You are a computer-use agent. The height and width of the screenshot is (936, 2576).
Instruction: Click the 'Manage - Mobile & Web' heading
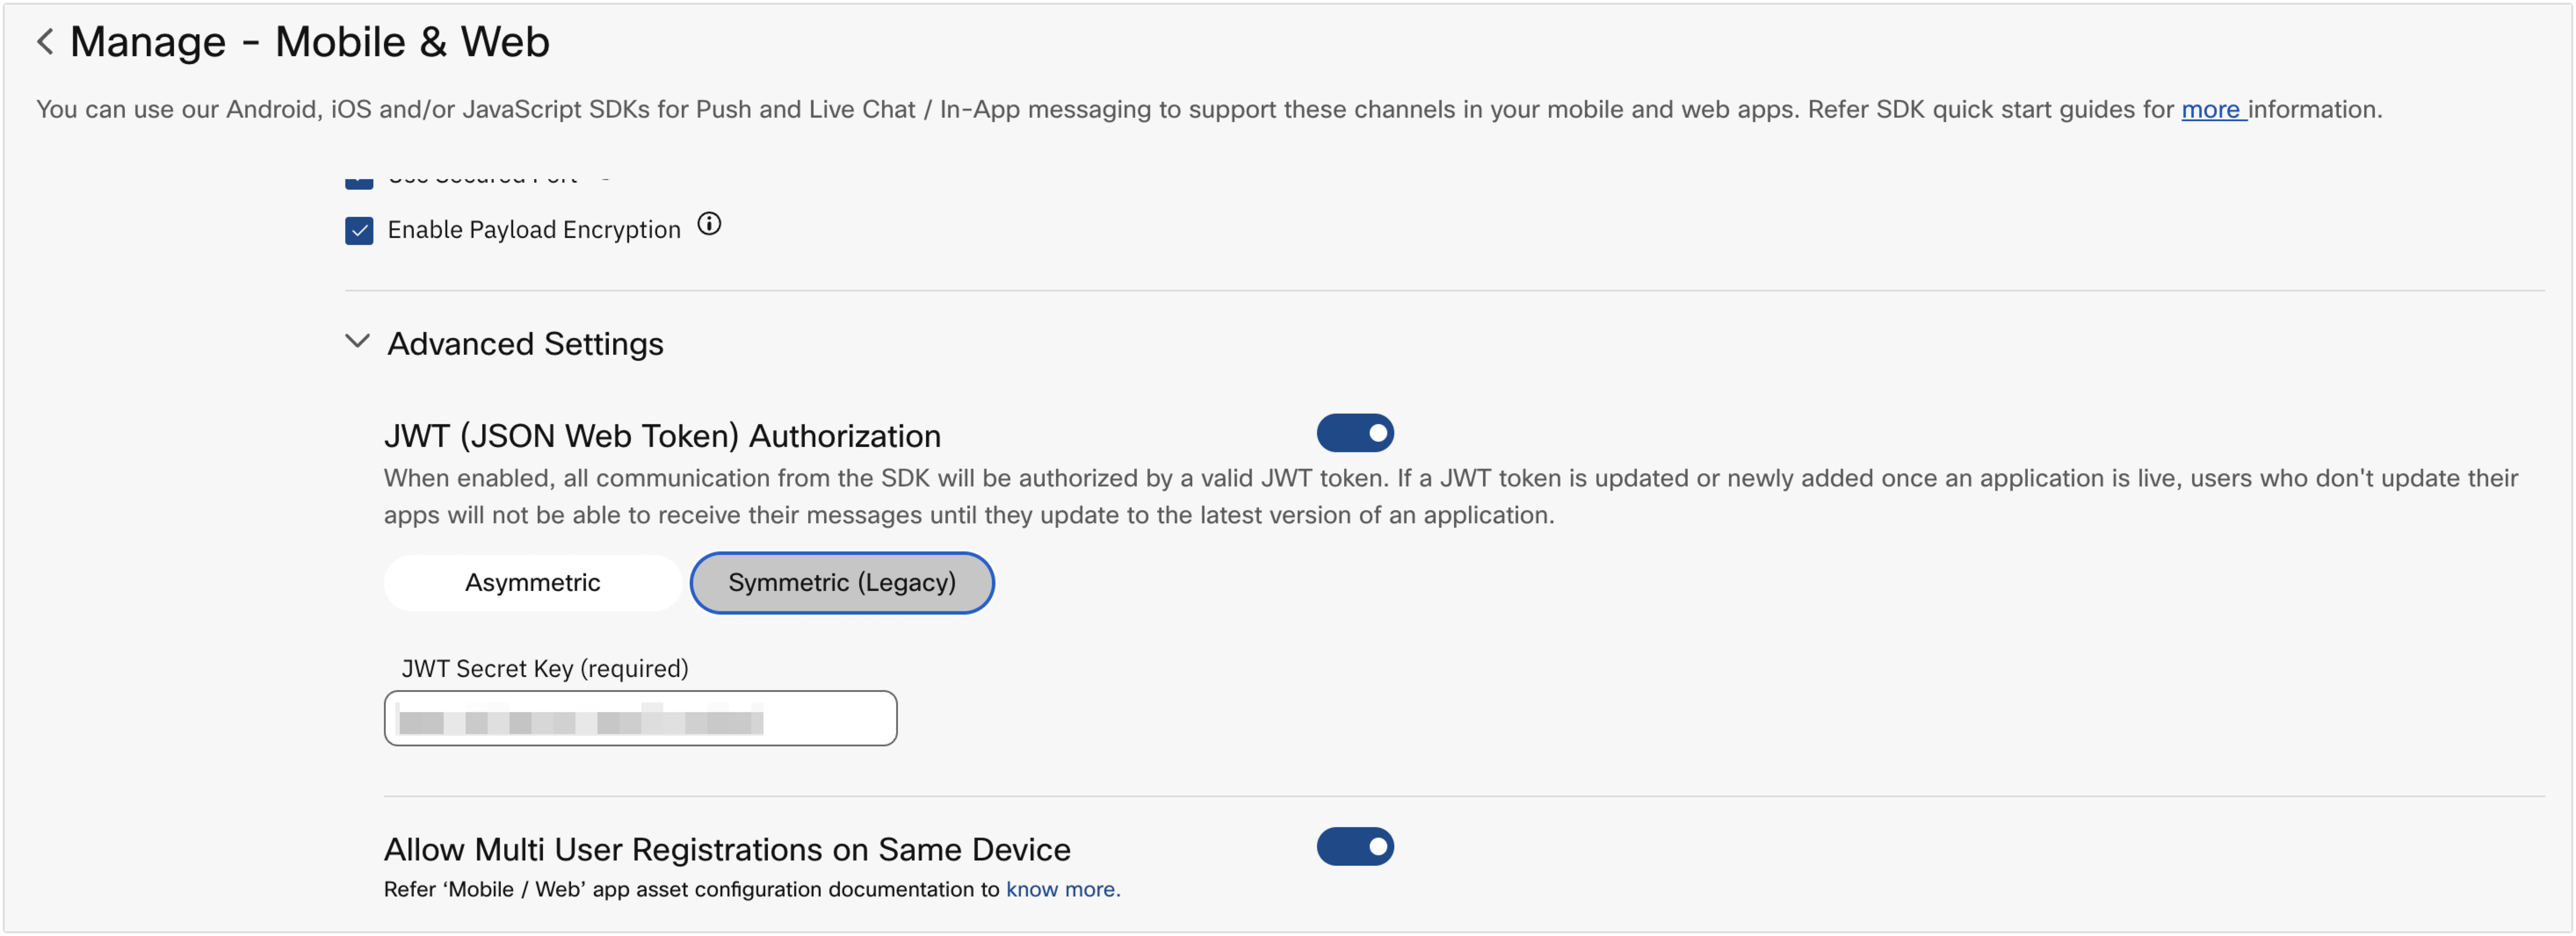point(310,42)
